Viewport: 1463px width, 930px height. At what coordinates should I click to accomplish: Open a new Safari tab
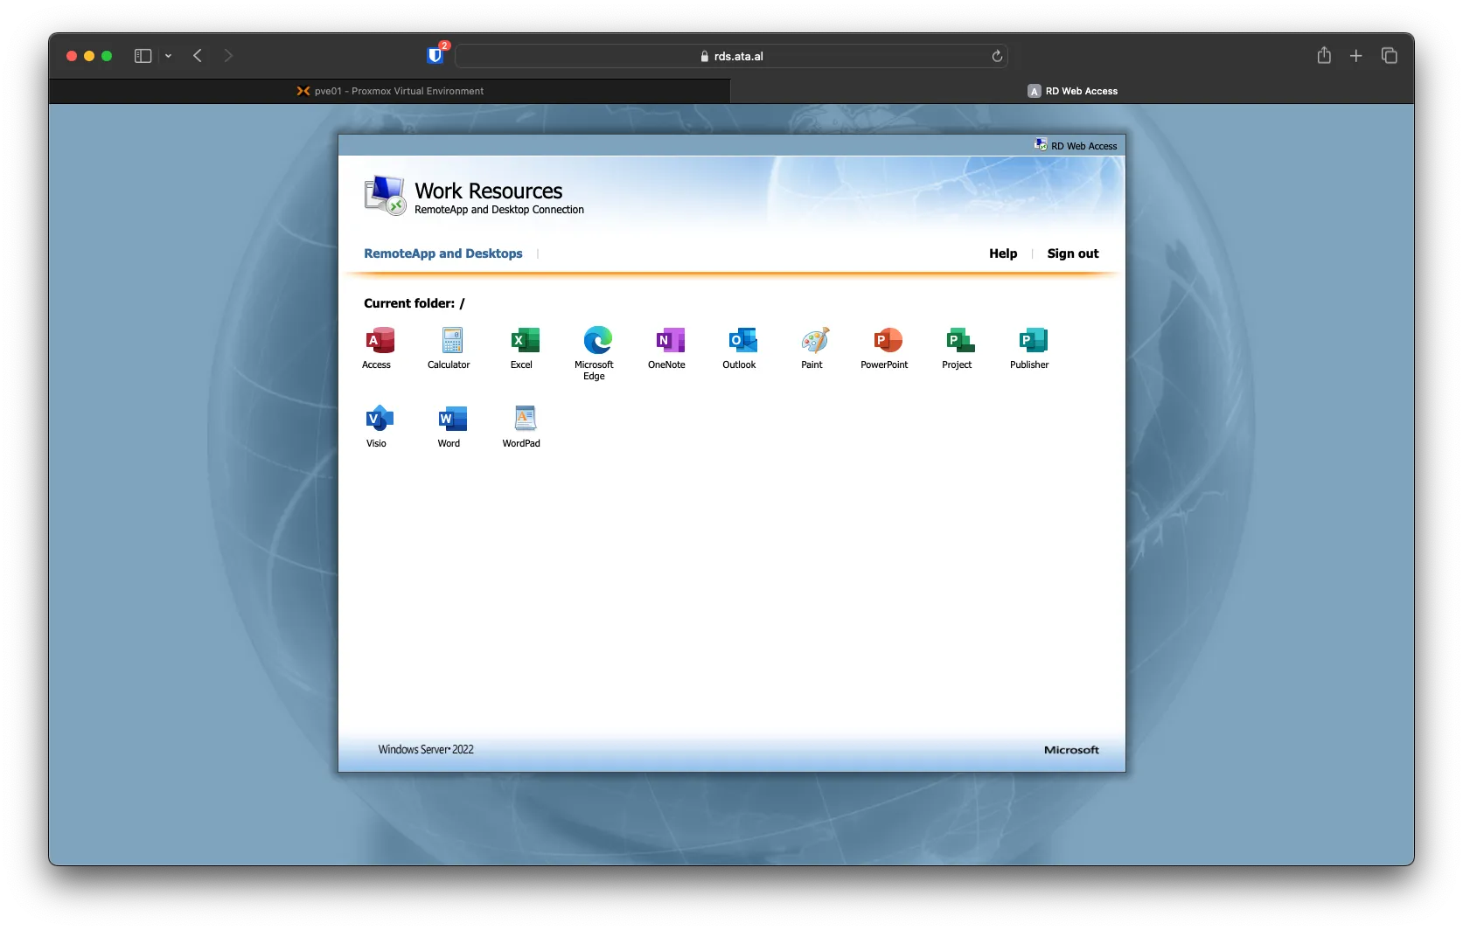tap(1356, 56)
